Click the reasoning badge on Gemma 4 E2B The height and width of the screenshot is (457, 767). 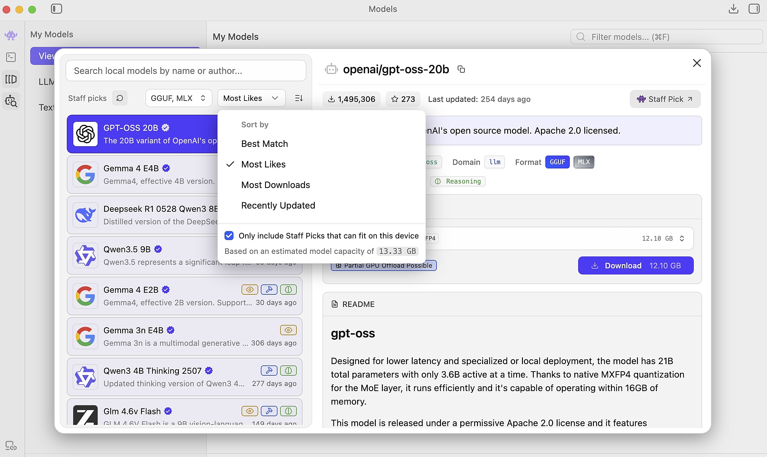coord(288,290)
